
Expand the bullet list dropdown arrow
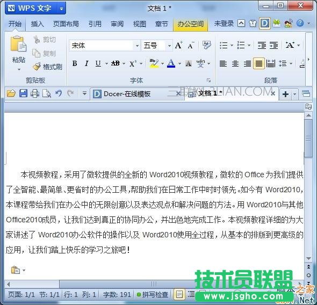coord(232,45)
